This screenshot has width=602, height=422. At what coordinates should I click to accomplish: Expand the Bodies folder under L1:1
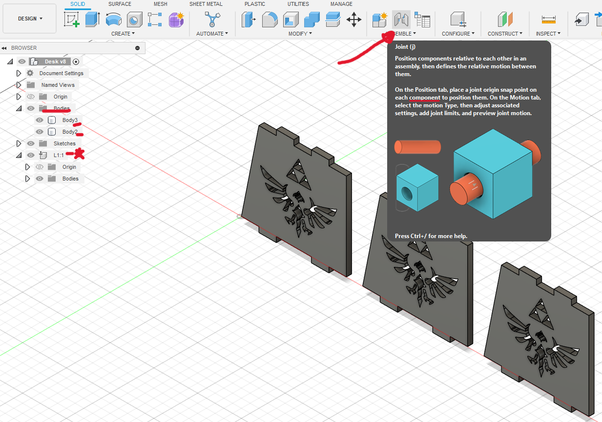(28, 179)
